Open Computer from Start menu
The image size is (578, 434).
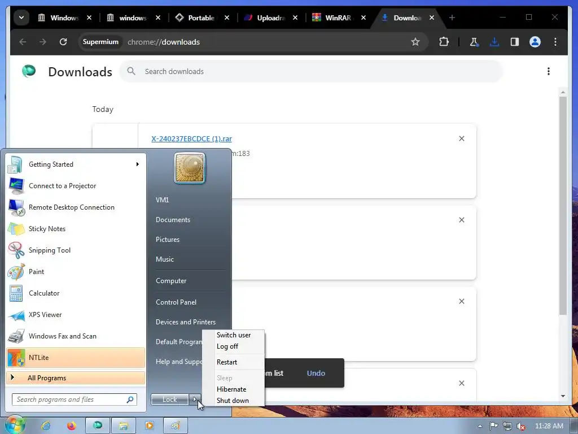pyautogui.click(x=171, y=280)
